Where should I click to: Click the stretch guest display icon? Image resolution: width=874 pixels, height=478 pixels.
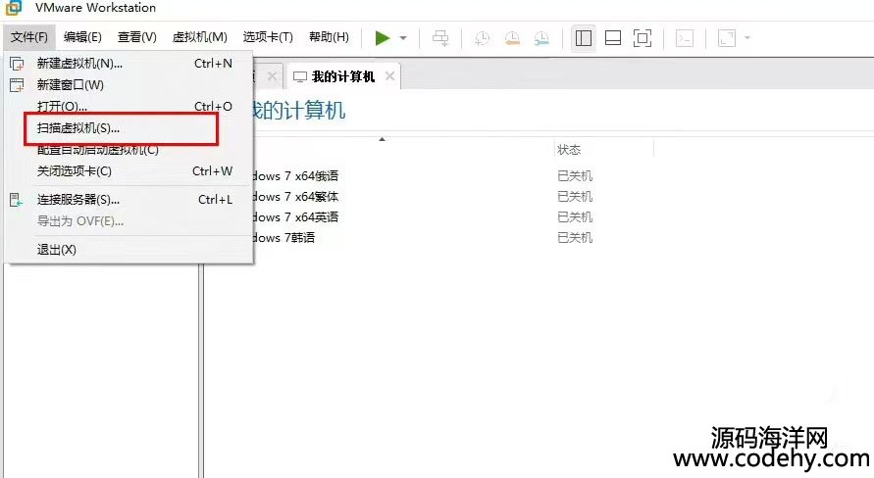(726, 38)
